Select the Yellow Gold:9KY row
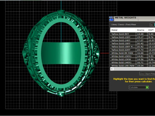Viewport: 155px width, 116px height. pyautogui.click(x=133, y=34)
